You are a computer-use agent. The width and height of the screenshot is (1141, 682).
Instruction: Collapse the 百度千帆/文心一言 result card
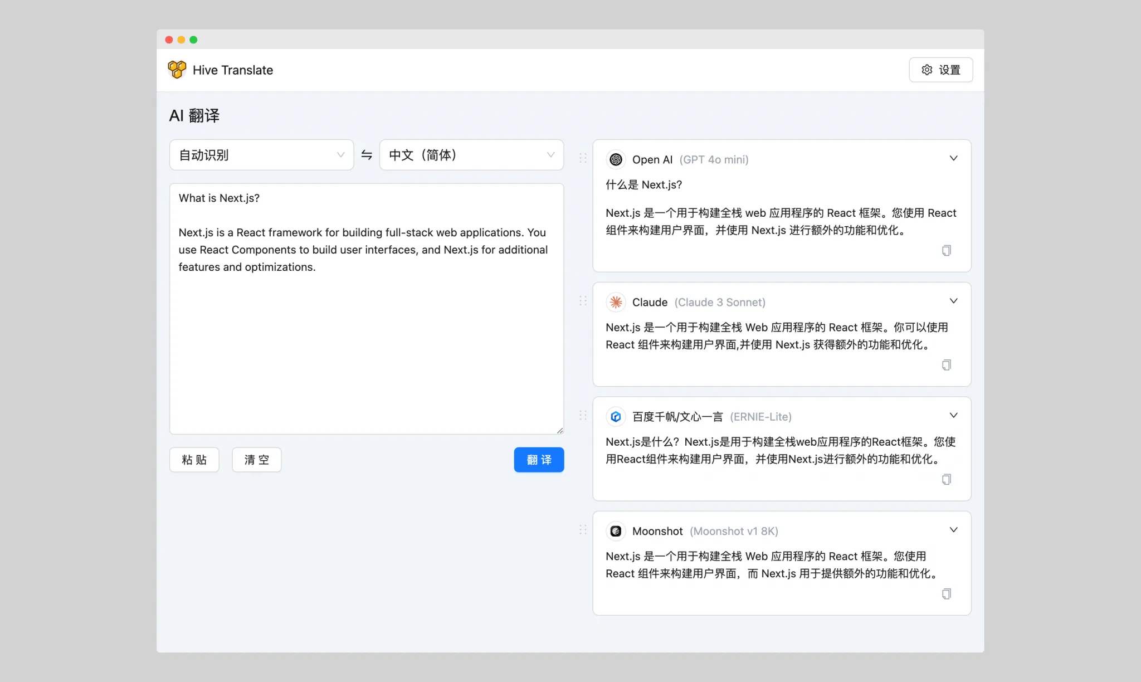(953, 416)
